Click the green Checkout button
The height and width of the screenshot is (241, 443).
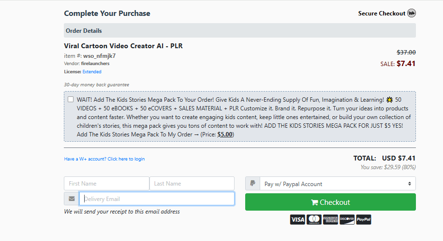pyautogui.click(x=330, y=202)
